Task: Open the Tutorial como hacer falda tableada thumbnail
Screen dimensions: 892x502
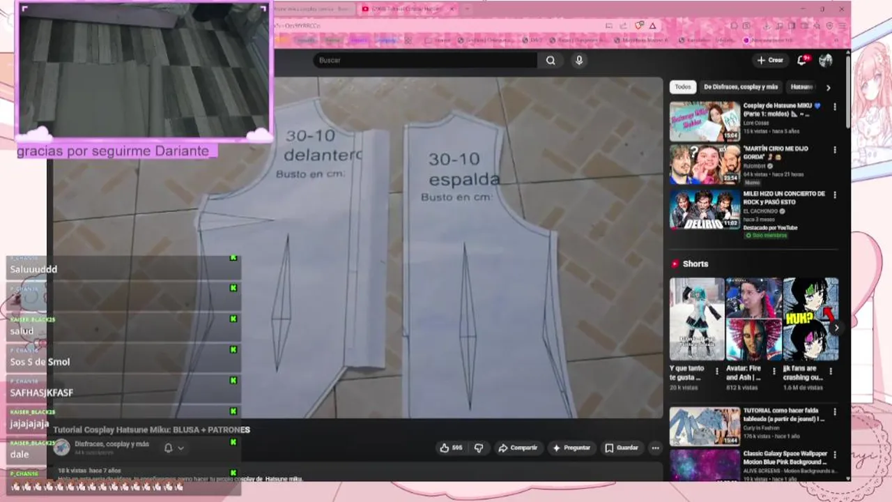Action: coord(705,426)
